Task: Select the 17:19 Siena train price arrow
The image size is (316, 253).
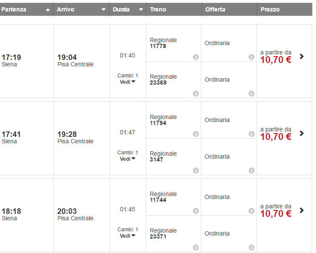Action: pos(302,56)
